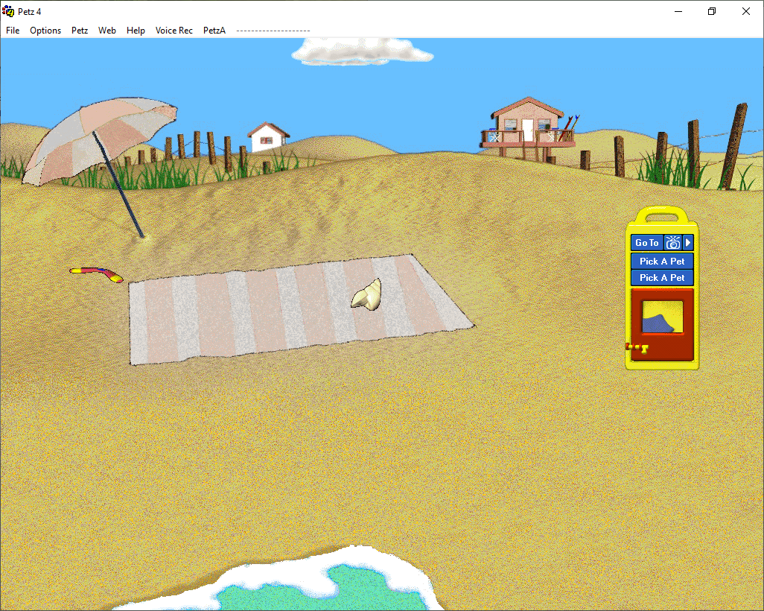
Task: Open the File menu
Action: (x=13, y=31)
